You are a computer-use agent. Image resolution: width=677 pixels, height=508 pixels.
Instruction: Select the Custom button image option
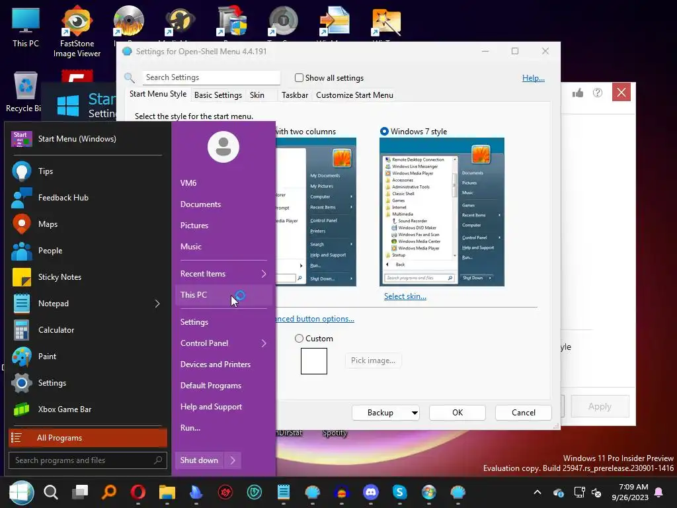[x=299, y=339]
